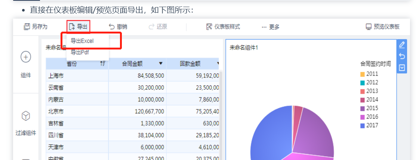Click the 内蒙古 table row cell
This screenshot has width=416, height=160.
tap(77, 100)
